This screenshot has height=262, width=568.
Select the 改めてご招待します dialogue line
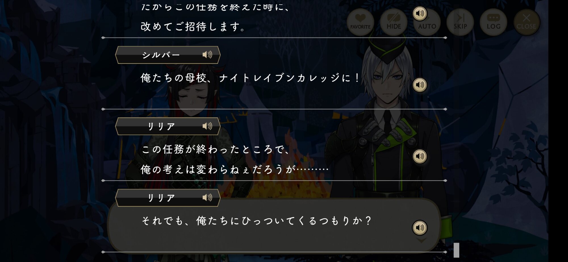pyautogui.click(x=193, y=27)
